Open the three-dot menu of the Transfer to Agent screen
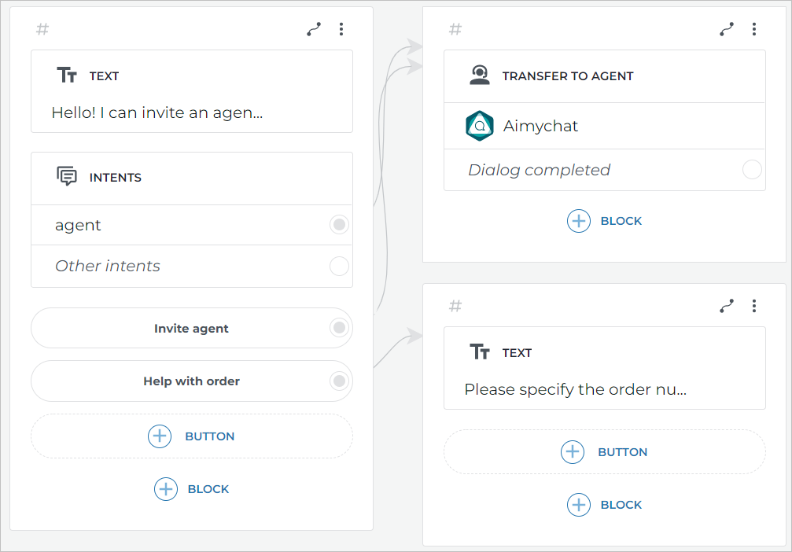792x552 pixels. tap(753, 30)
